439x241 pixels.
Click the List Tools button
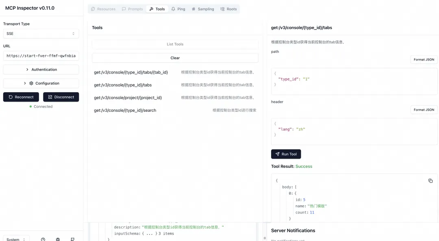pos(175,44)
